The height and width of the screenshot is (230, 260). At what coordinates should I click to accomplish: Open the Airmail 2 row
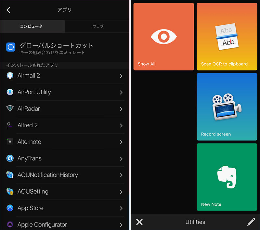click(65, 76)
